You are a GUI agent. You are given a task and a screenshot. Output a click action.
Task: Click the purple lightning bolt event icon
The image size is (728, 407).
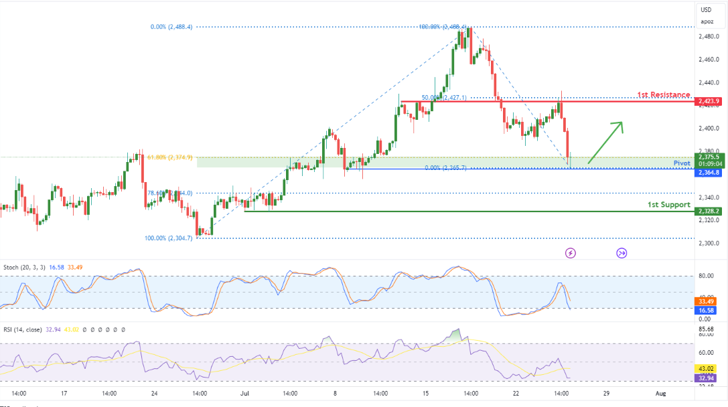coord(570,253)
